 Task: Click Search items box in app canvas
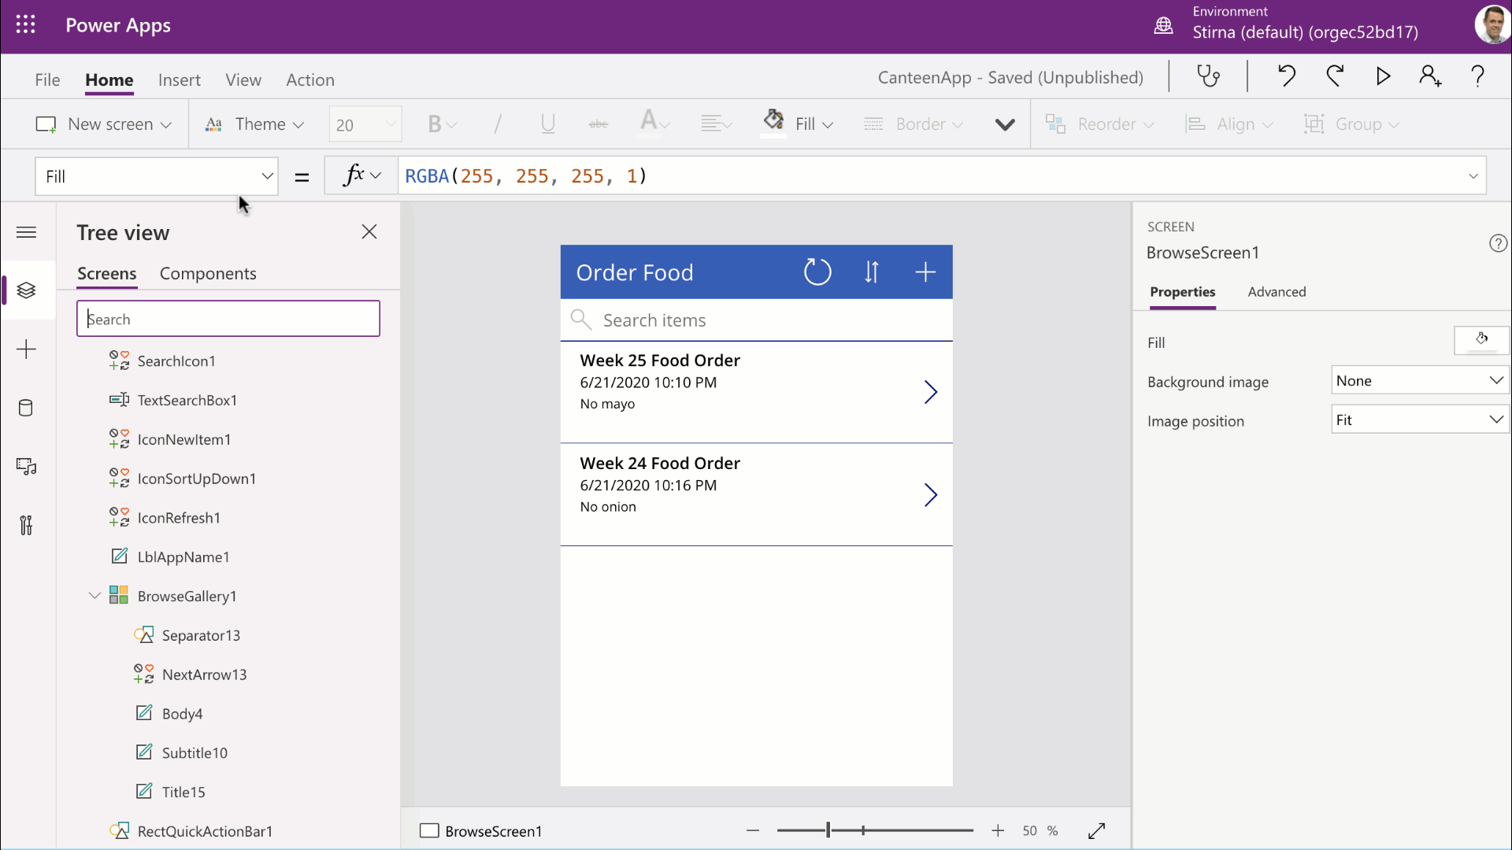tap(756, 320)
